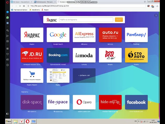Open the EN language indicator in the tray
The image size is (165, 124).
(x=136, y=121)
